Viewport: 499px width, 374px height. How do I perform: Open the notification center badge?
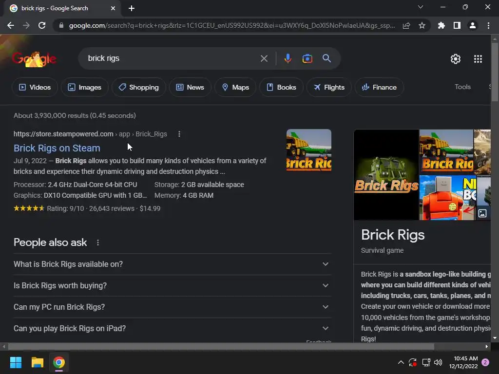tap(485, 362)
